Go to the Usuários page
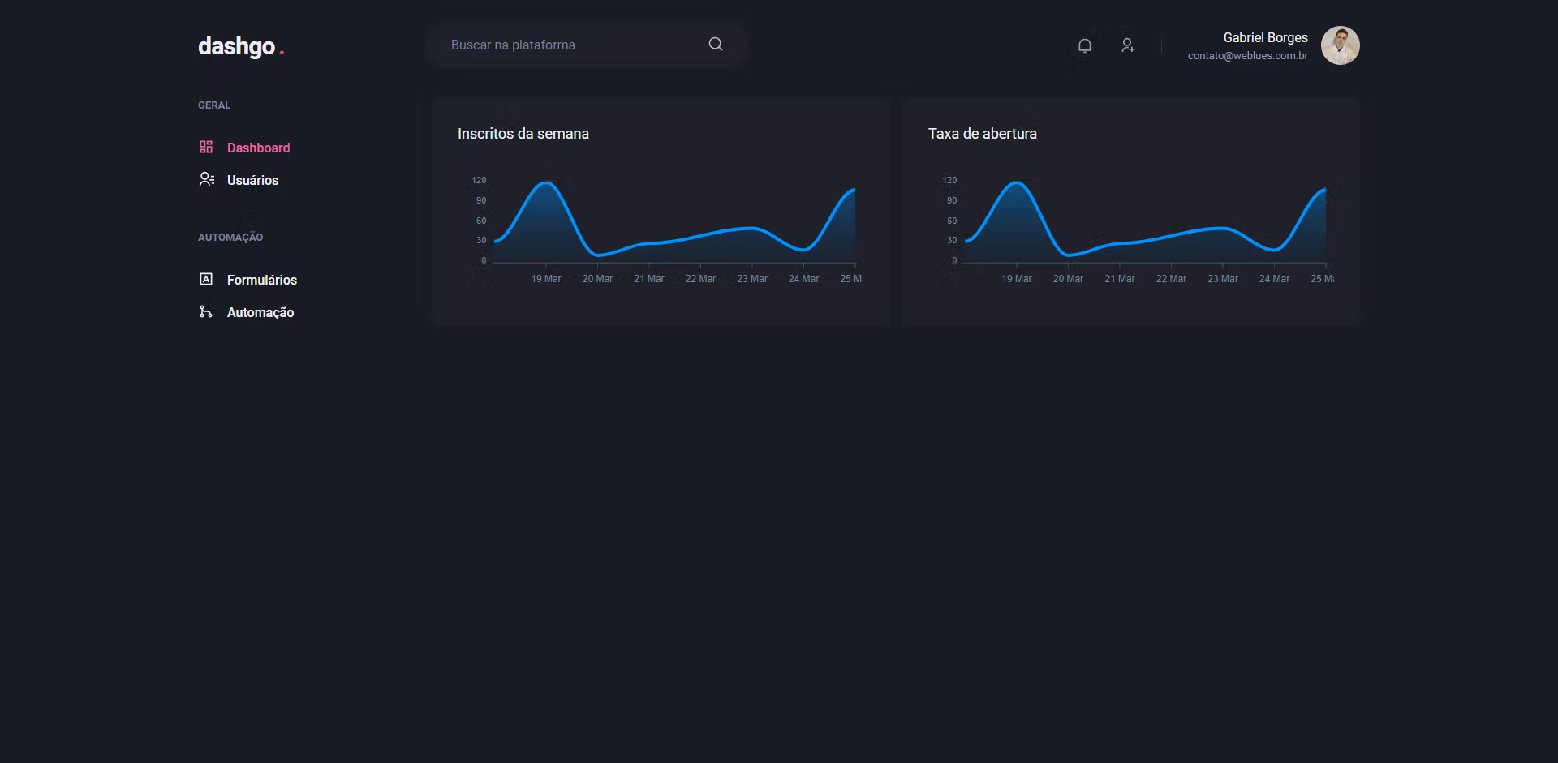 [x=252, y=180]
